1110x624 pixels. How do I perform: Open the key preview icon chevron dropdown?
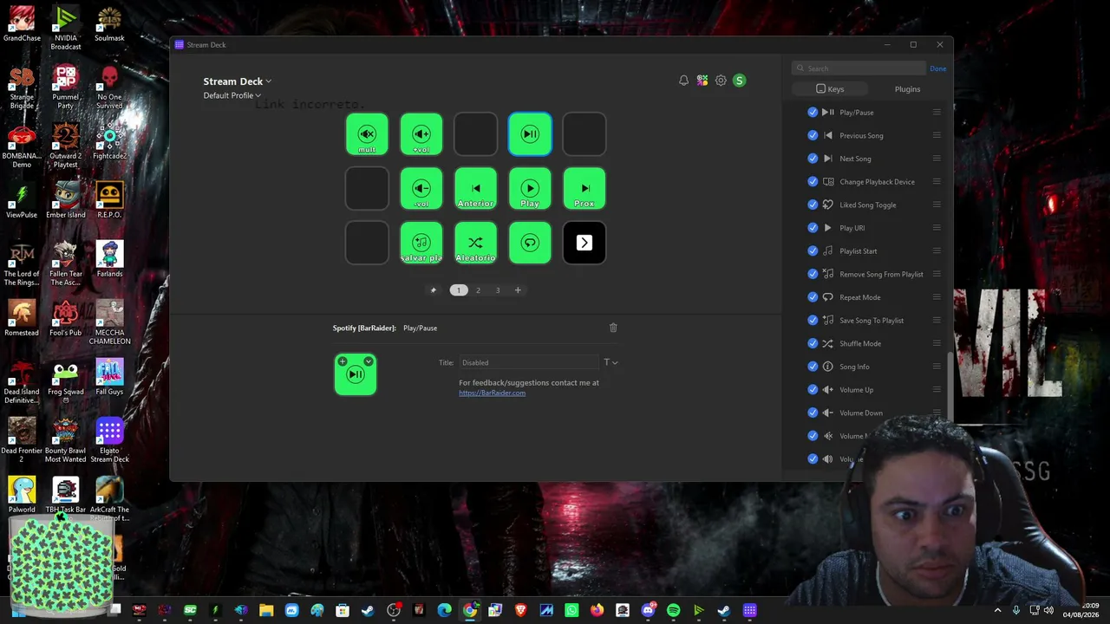pos(369,361)
